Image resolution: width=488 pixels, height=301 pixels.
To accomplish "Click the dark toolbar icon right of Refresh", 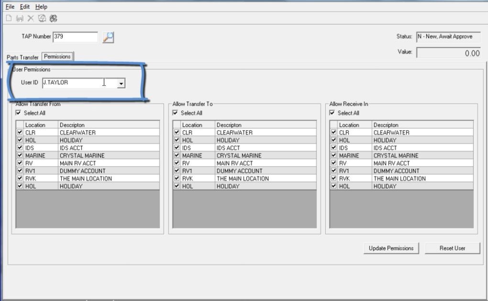I will point(53,18).
